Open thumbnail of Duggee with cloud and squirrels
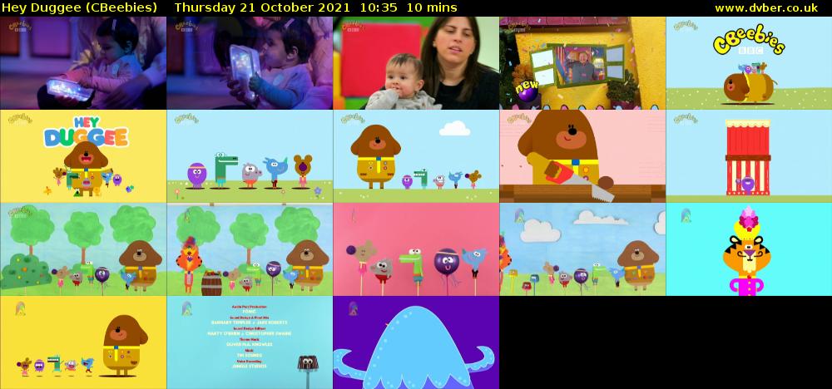 416,156
